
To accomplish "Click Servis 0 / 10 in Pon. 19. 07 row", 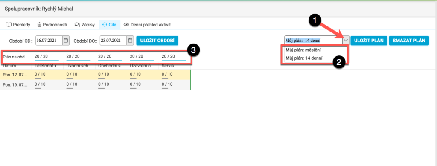I will coord(167,84).
